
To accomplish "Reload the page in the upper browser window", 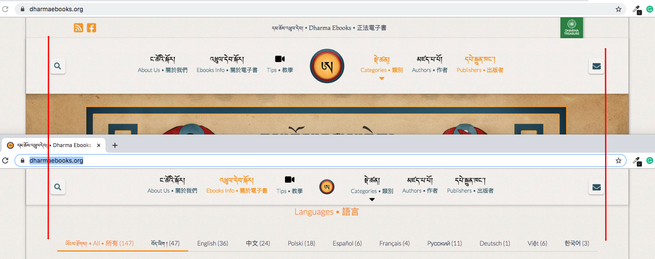I will coord(5,9).
